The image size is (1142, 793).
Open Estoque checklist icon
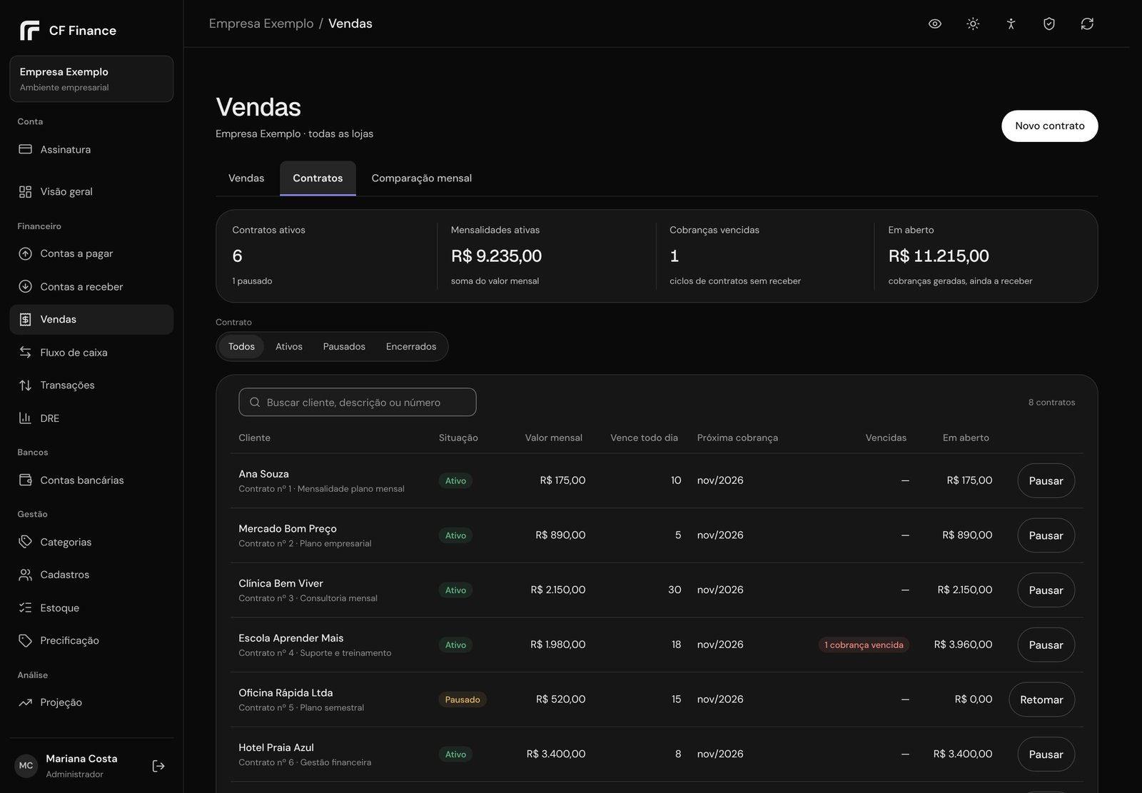pyautogui.click(x=25, y=607)
